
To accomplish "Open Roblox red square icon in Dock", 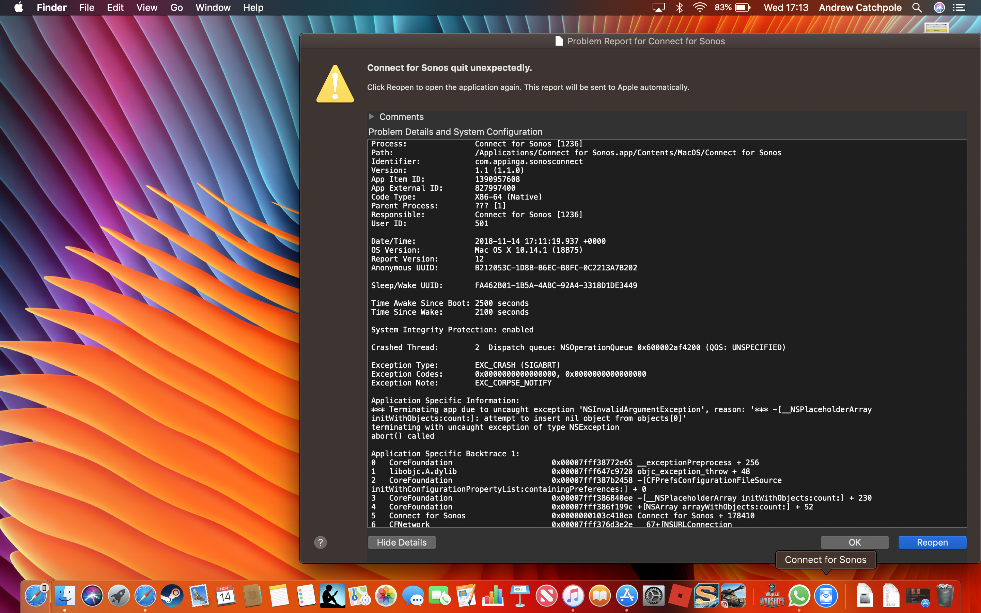I will 680,596.
